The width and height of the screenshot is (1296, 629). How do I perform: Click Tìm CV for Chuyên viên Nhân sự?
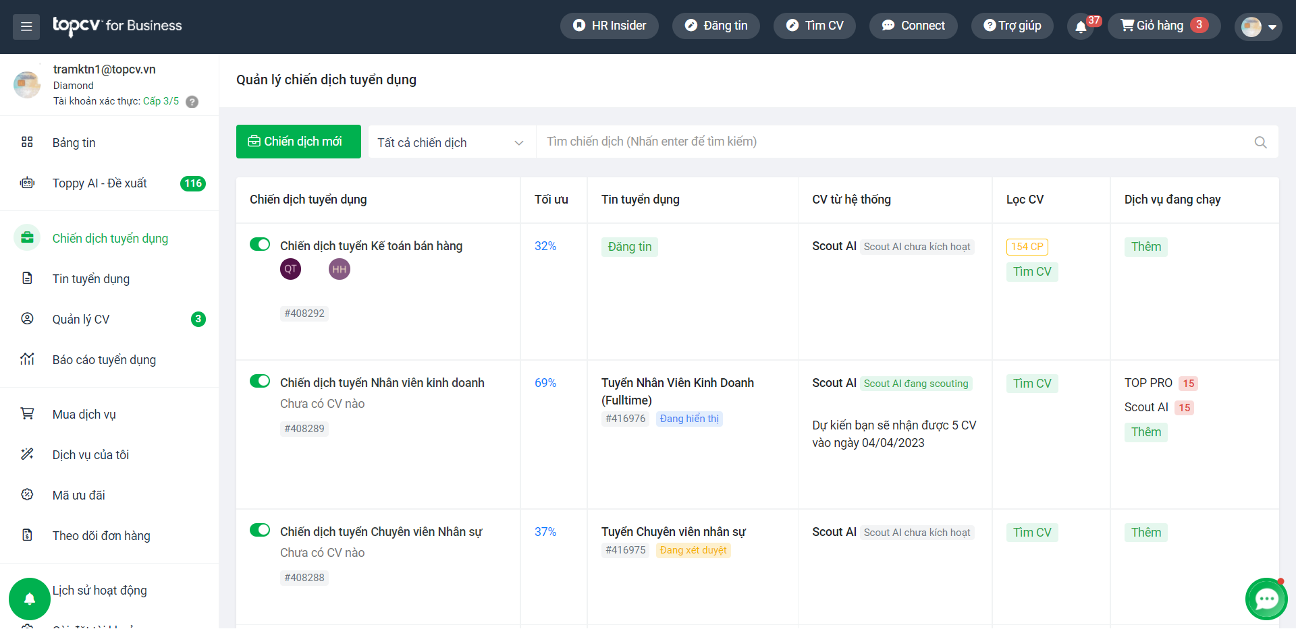[1032, 533]
